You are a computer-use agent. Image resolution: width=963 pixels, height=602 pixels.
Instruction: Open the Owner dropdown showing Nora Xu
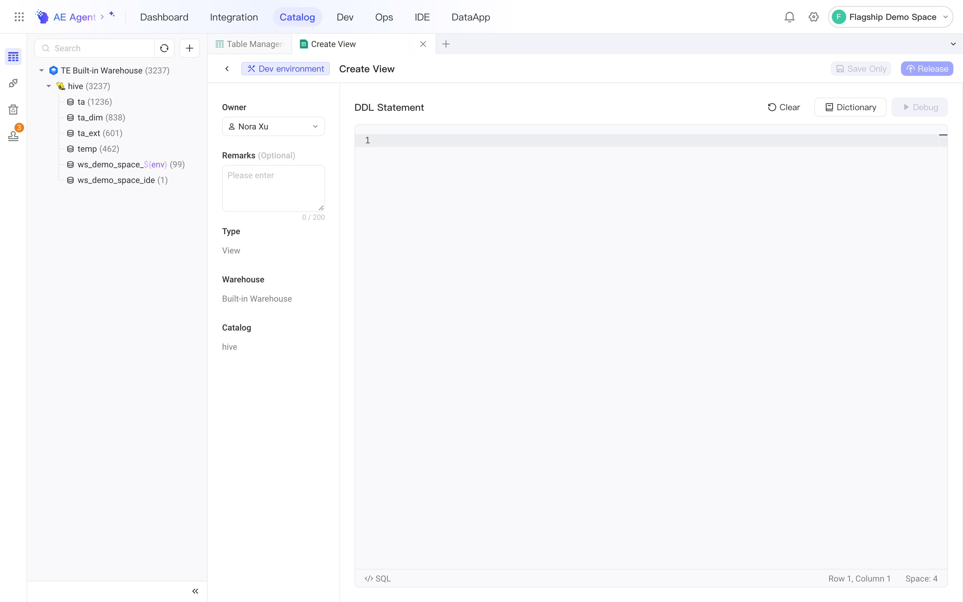point(273,126)
